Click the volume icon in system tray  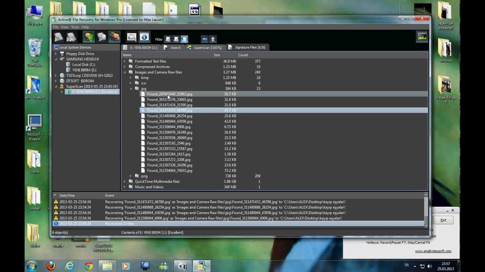click(x=430, y=266)
